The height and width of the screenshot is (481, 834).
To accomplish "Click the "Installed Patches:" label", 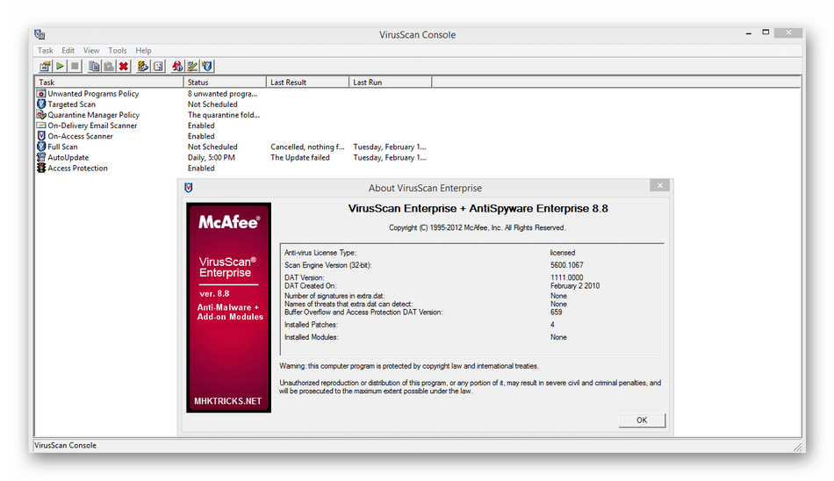I will (x=311, y=325).
